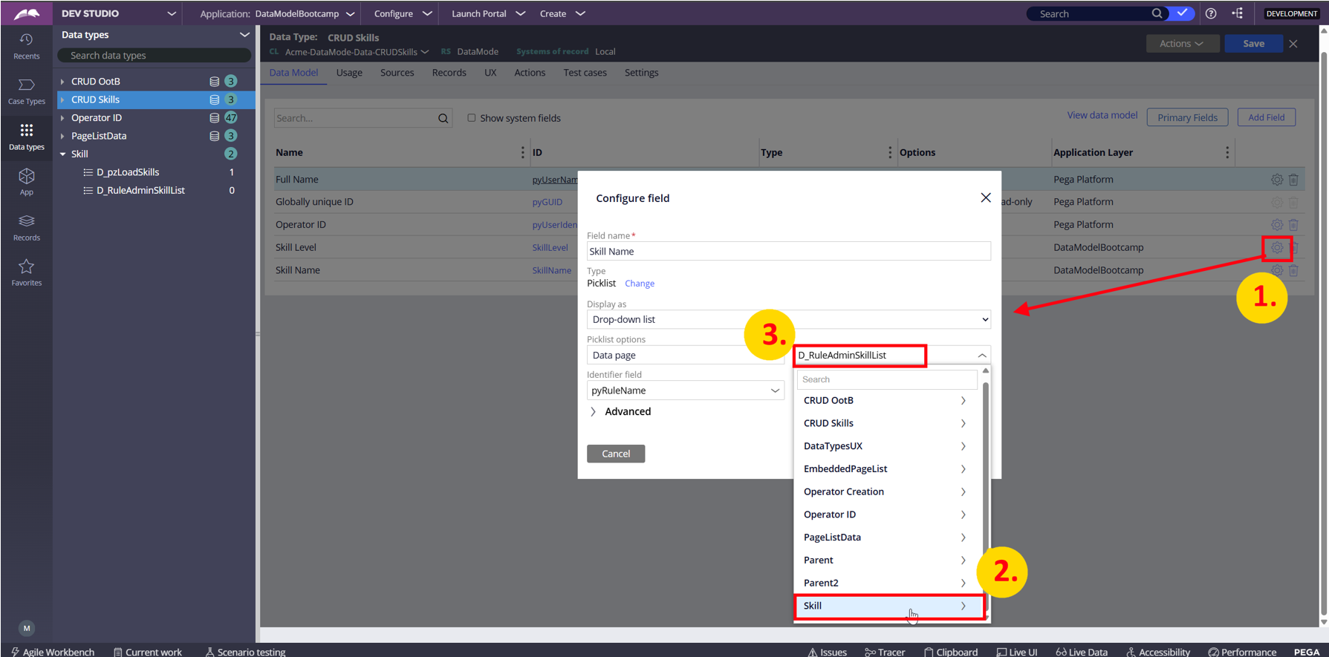
Task: Open Favorites star icon
Action: [26, 272]
